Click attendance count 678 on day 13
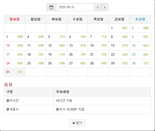 (83, 46)
